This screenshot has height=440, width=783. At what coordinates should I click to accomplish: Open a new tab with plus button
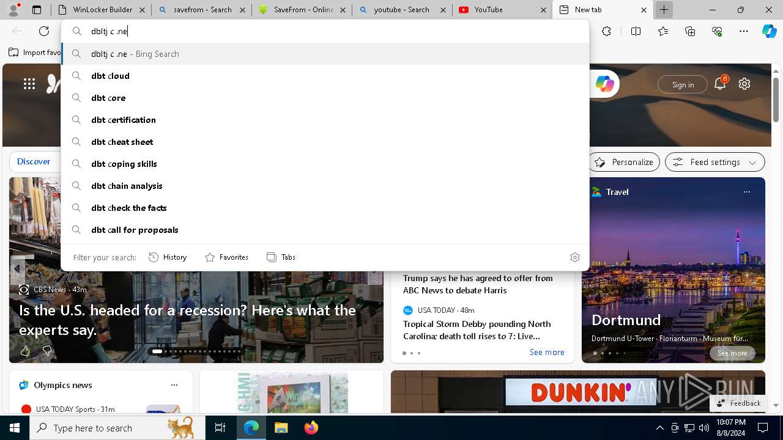click(x=664, y=10)
